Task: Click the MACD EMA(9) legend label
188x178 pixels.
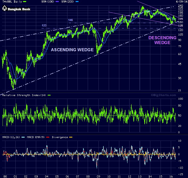Action: point(36,137)
